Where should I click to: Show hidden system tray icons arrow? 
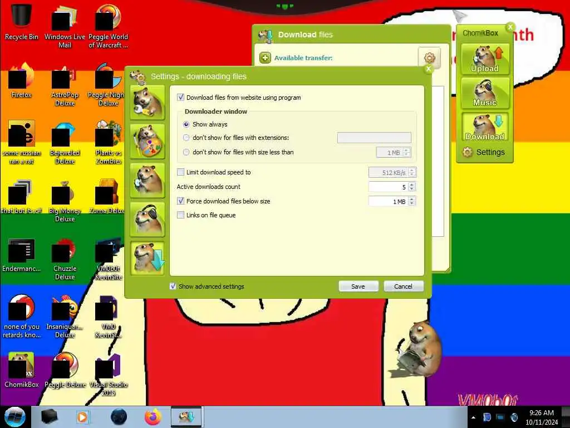[473, 417]
